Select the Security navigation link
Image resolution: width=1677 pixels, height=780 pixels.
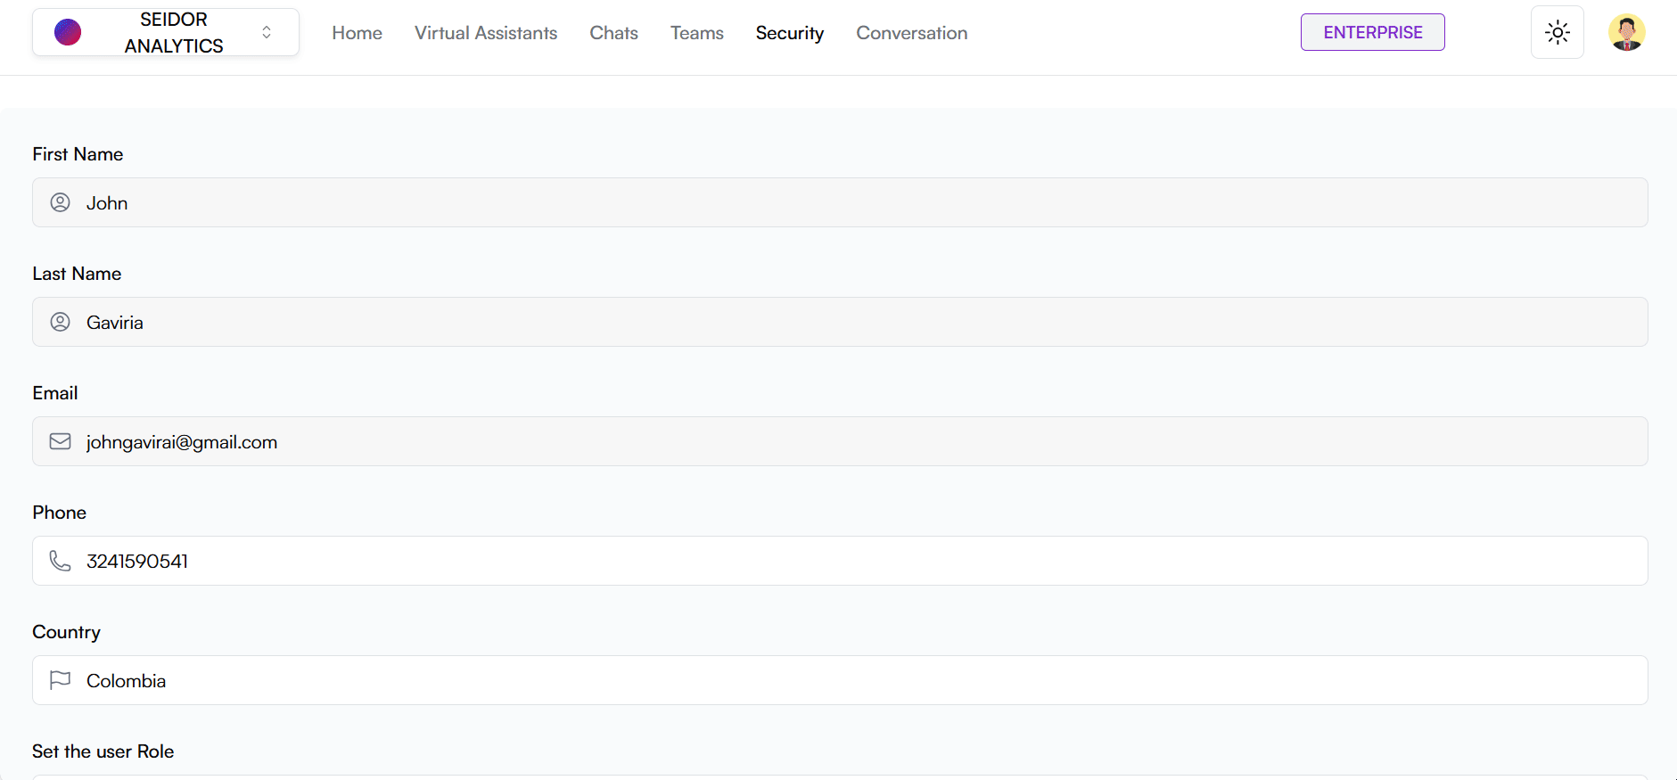pyautogui.click(x=790, y=33)
